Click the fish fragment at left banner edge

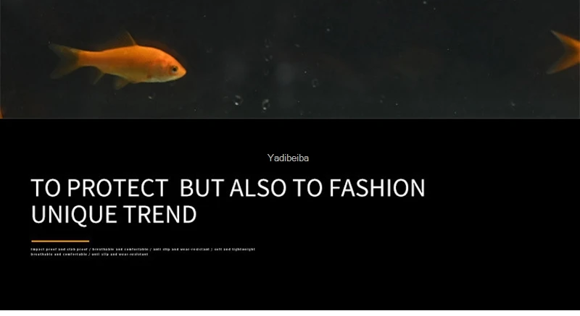(1, 113)
